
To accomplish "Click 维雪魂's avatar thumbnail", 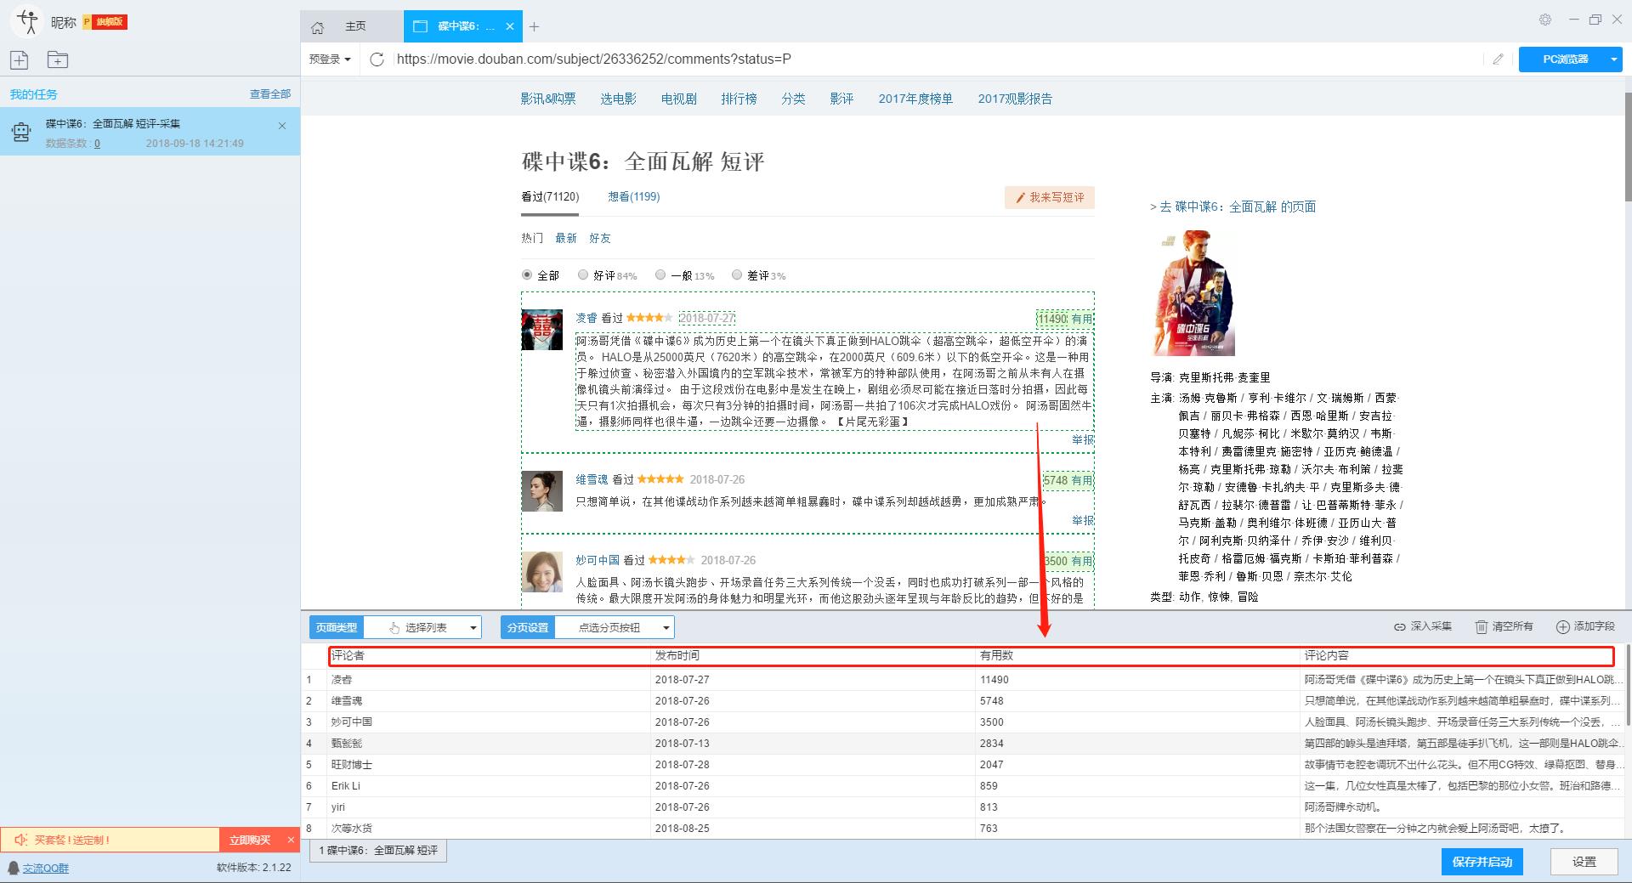I will pos(541,491).
